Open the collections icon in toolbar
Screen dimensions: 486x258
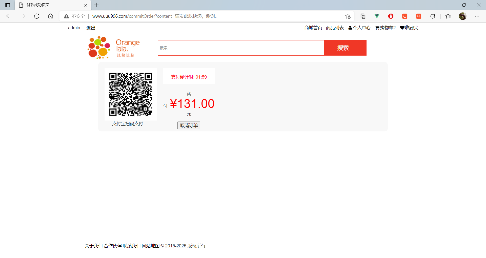point(363,16)
